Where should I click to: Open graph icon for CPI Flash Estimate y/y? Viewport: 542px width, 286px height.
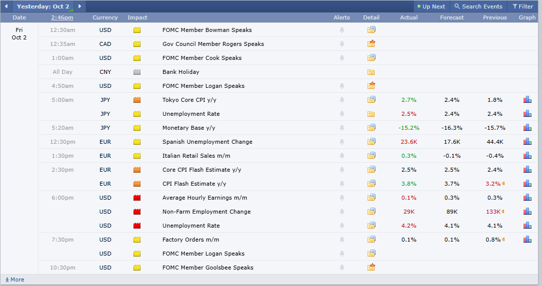[527, 184]
